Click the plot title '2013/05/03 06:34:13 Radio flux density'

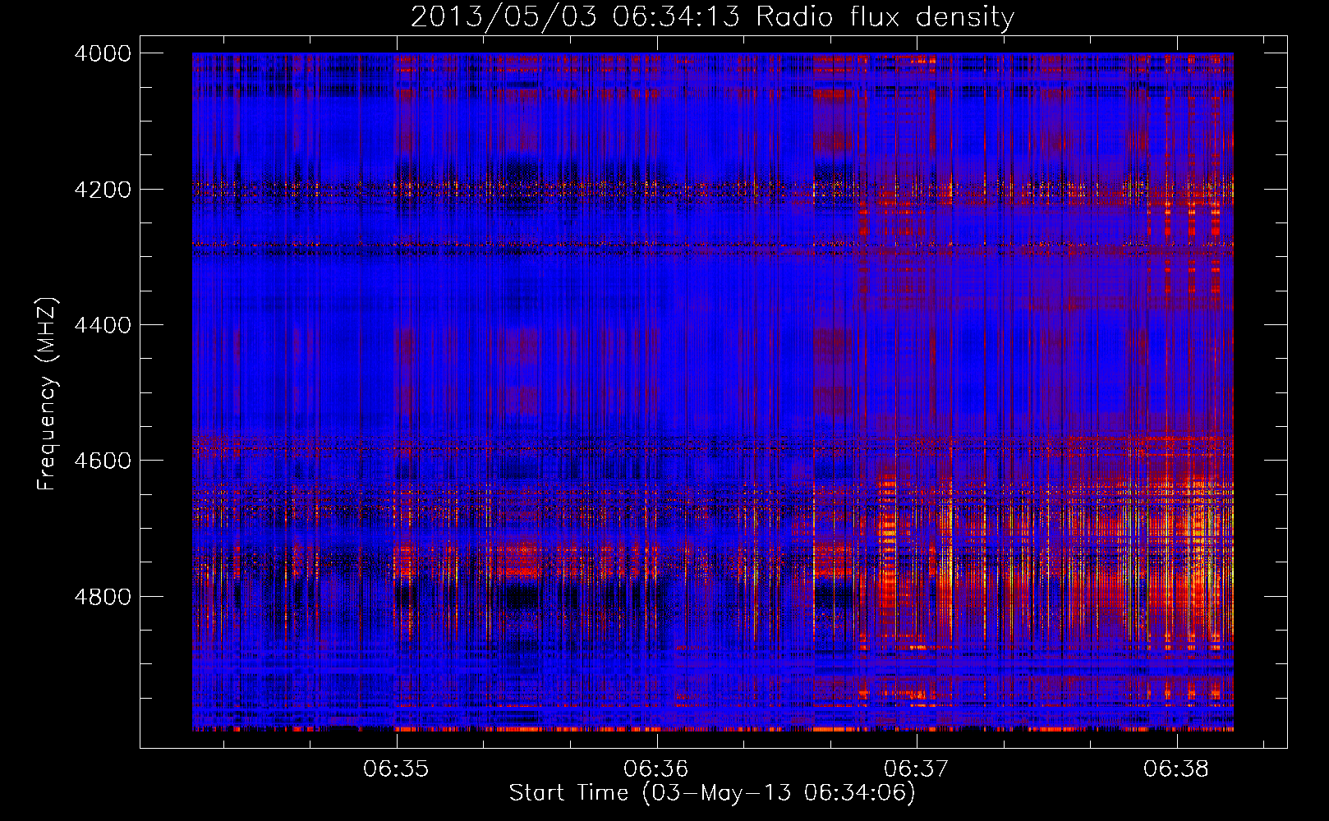tap(712, 16)
